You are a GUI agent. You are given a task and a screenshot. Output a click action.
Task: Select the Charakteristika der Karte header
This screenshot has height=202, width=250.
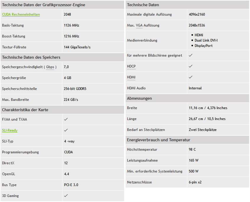pos(25,110)
